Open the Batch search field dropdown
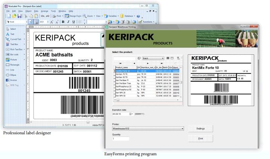This screenshot has height=159, width=270. [162, 58]
